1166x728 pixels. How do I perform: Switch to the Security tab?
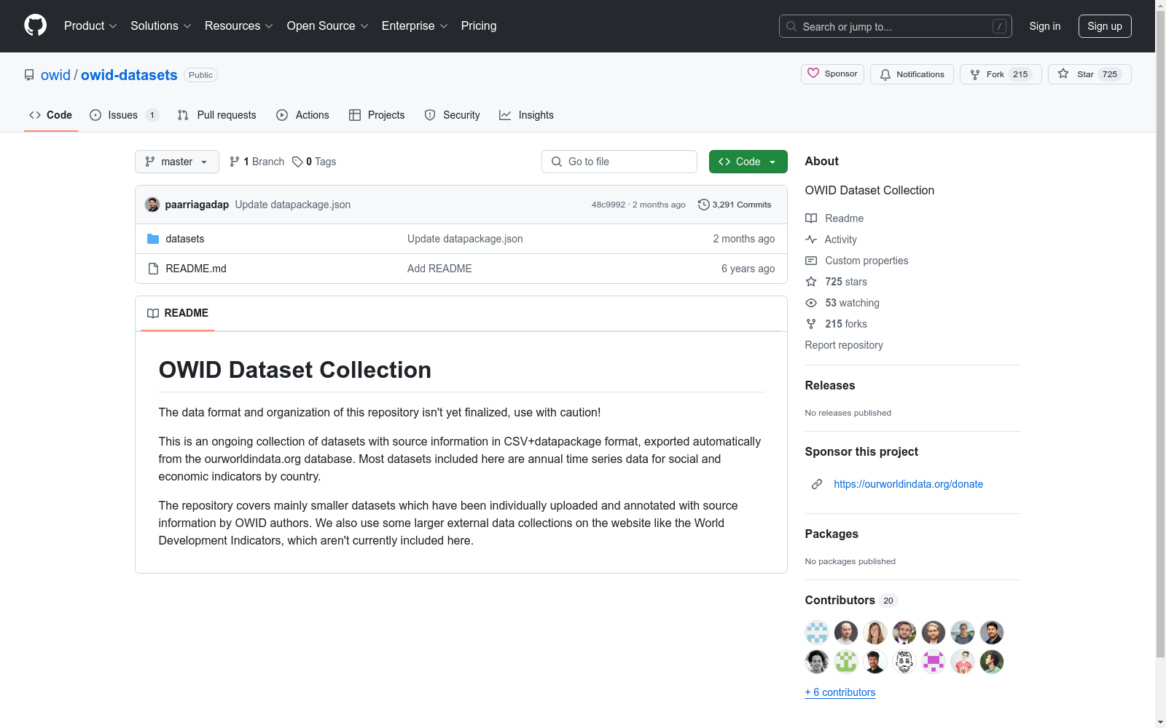click(x=452, y=115)
